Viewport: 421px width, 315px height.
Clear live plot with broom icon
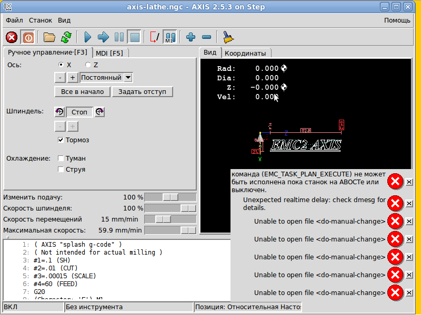tap(228, 37)
